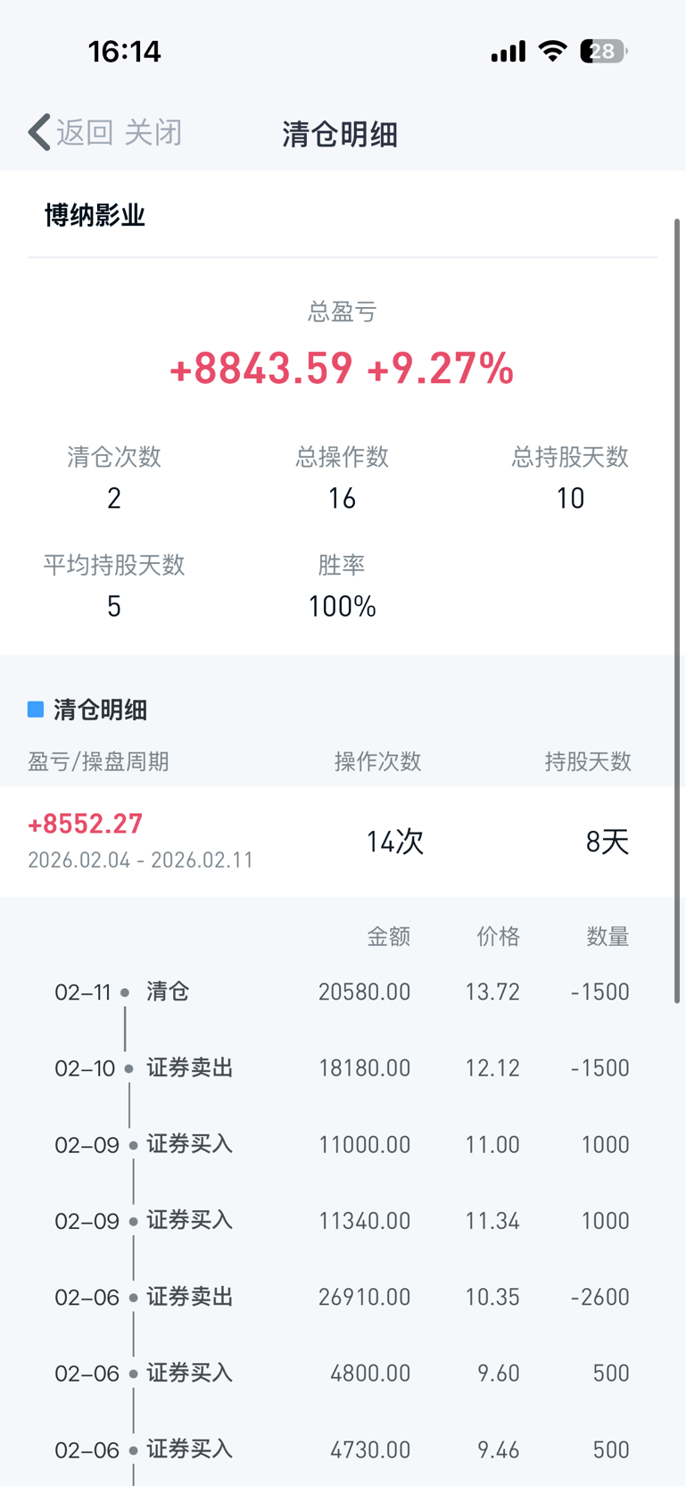Viewport: 686px width, 1486px height.
Task: Tap the battery indicator showing 28
Action: [x=603, y=51]
